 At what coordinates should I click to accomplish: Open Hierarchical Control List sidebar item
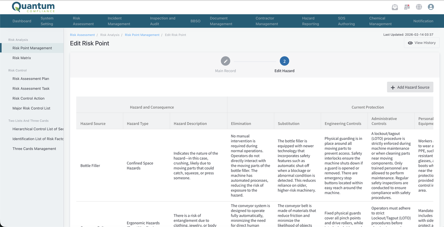[x=38, y=129]
